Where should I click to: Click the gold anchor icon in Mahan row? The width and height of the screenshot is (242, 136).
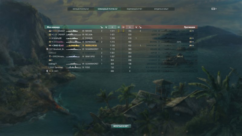(119, 31)
